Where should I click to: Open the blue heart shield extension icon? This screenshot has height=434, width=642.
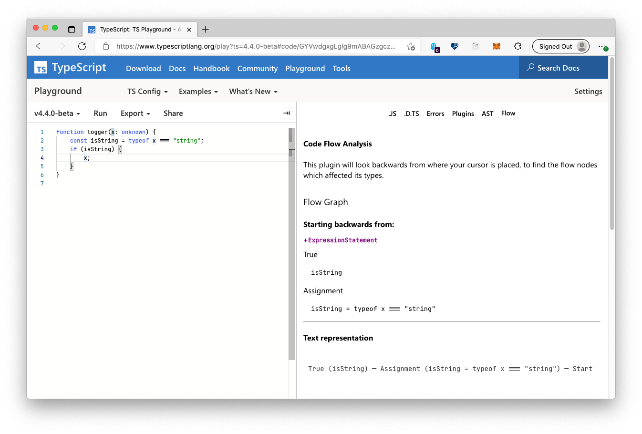tap(455, 46)
